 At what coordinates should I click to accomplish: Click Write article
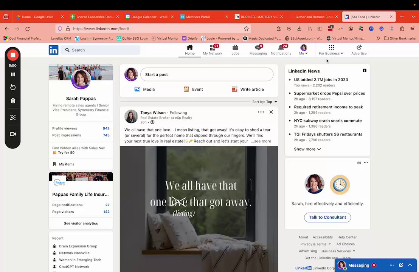point(248,89)
